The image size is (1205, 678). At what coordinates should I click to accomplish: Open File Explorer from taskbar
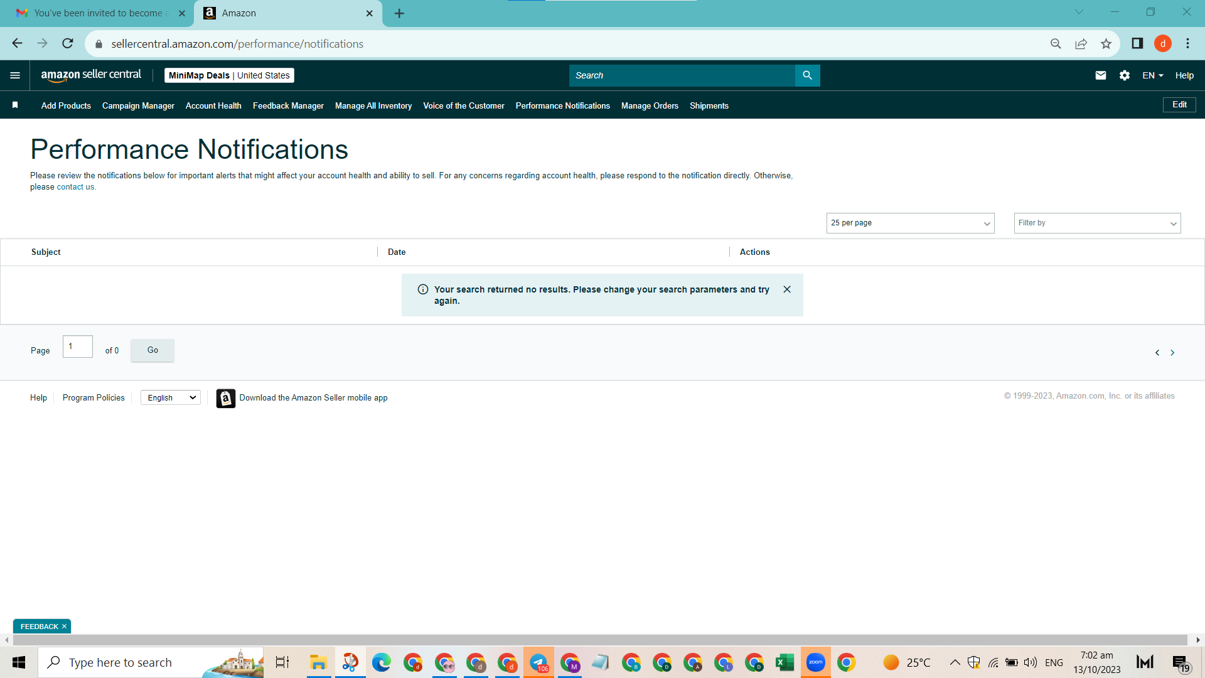click(x=318, y=662)
